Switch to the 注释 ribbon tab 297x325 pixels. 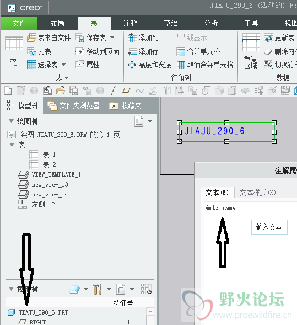(x=131, y=23)
